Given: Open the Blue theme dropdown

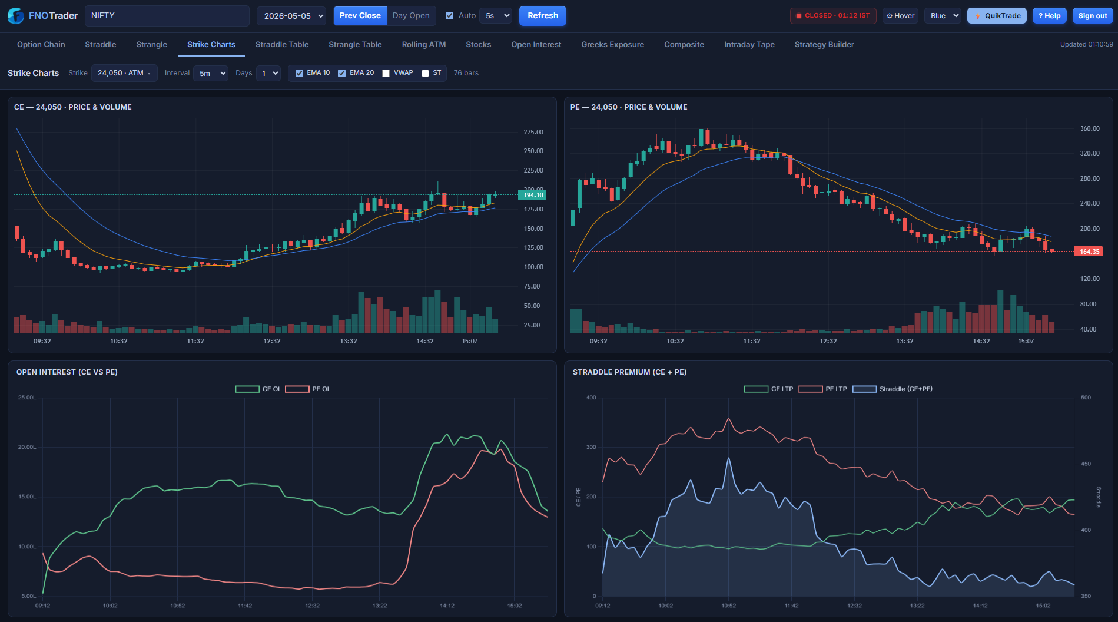Looking at the screenshot, I should pos(943,16).
